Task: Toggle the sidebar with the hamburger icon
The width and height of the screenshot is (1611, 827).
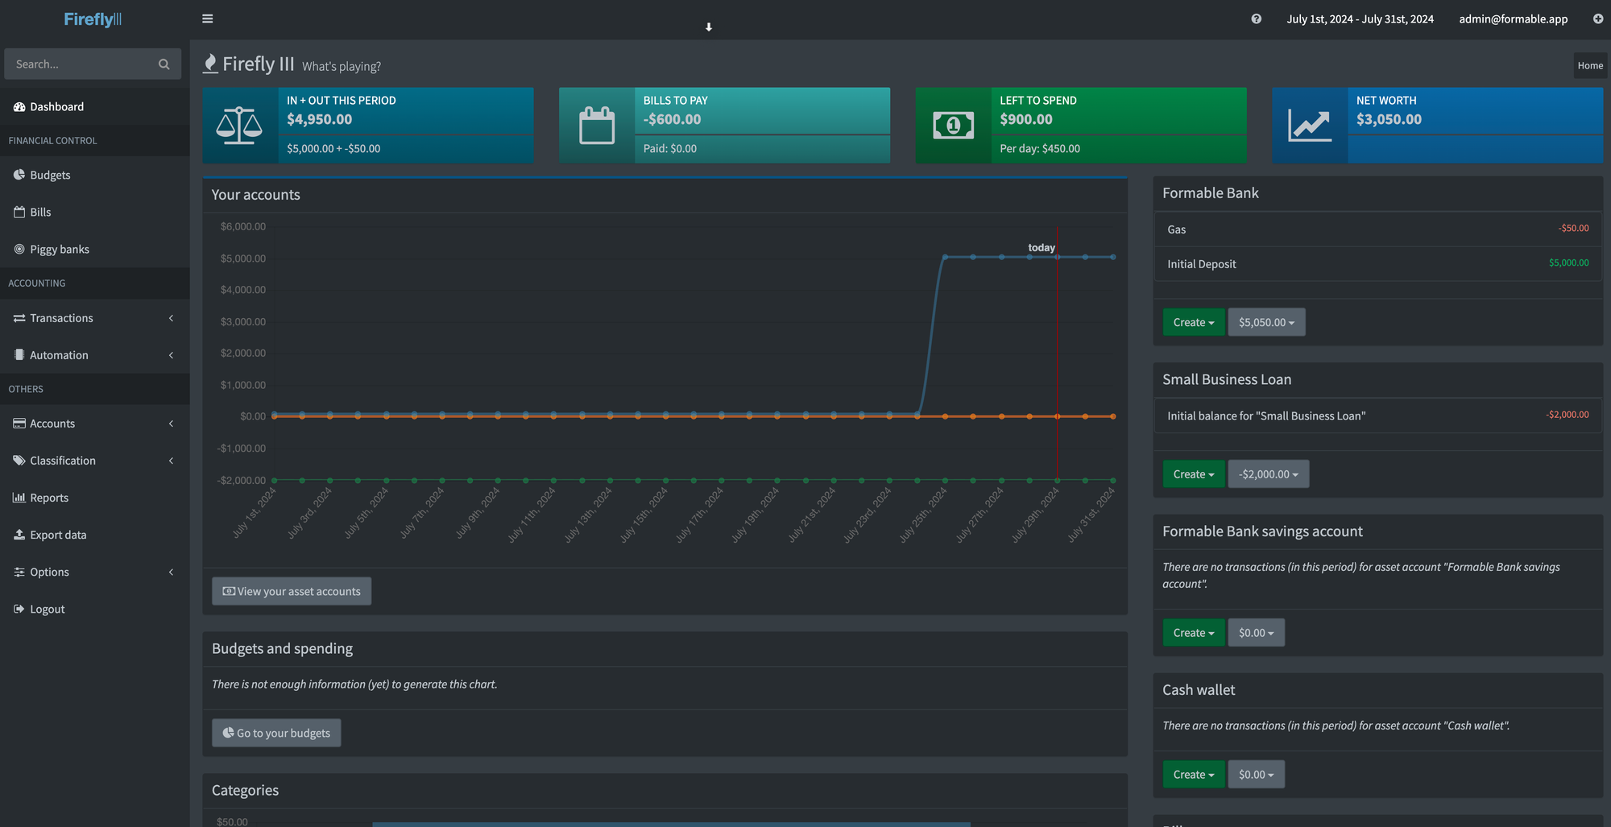Action: tap(207, 18)
